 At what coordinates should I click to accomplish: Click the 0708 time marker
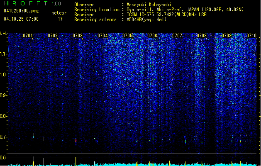tap(202, 35)
